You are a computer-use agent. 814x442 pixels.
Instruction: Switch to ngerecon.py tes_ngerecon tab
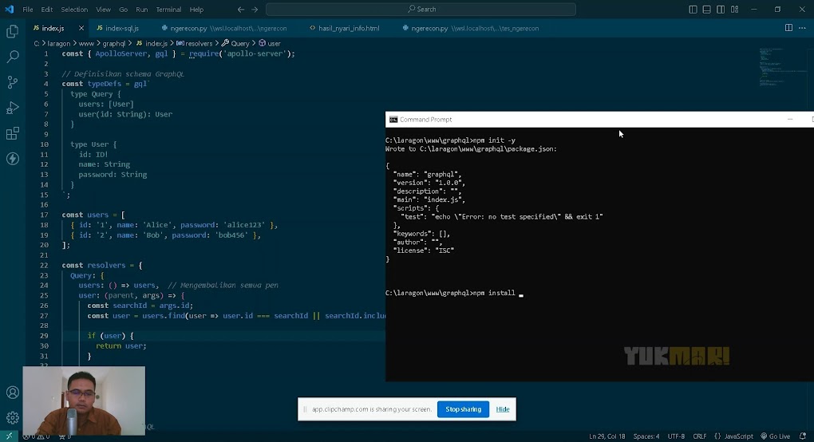470,28
